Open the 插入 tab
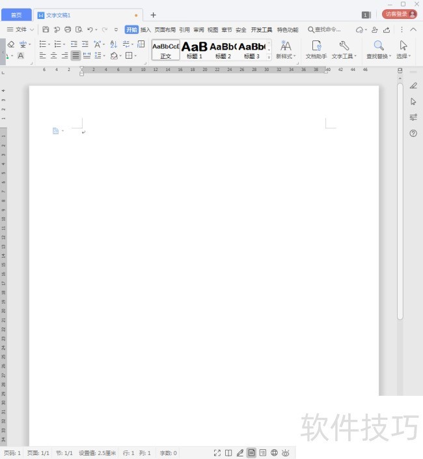 (x=146, y=29)
